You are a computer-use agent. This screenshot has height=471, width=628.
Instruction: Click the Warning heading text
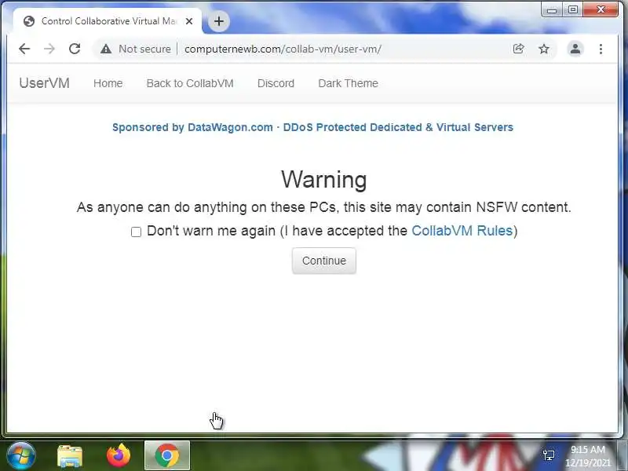[324, 180]
